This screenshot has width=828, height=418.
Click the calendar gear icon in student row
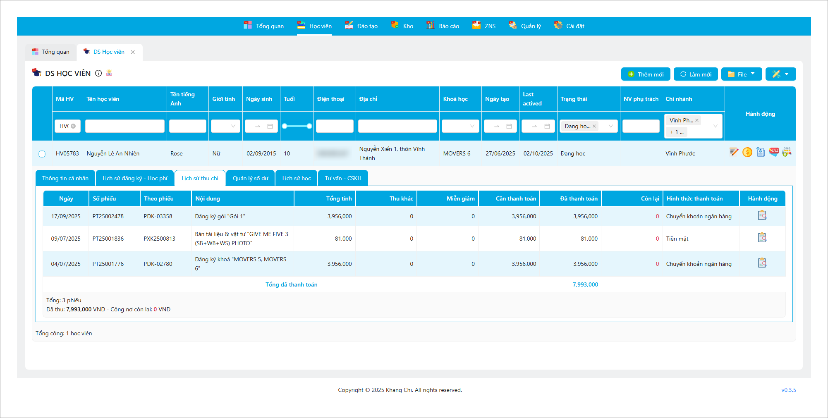787,152
